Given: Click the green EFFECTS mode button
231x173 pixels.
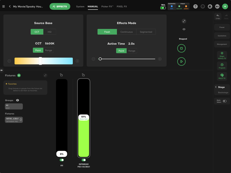Looking at the screenshot, I should [x=60, y=7].
